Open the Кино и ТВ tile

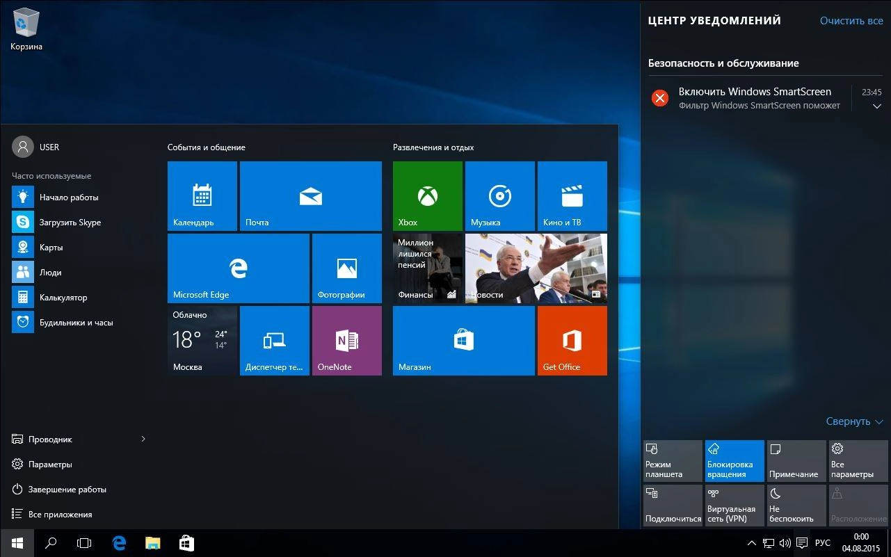tap(572, 196)
